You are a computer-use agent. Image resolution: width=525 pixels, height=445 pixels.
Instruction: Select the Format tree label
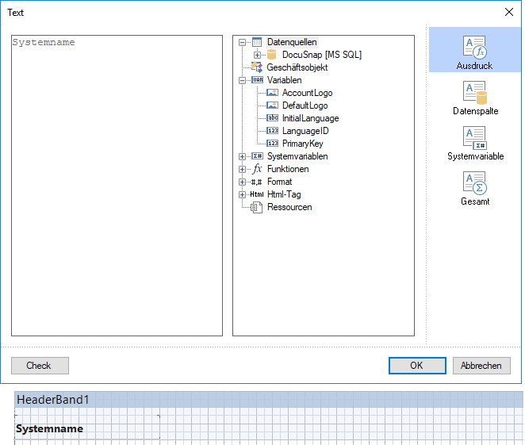pyautogui.click(x=280, y=182)
